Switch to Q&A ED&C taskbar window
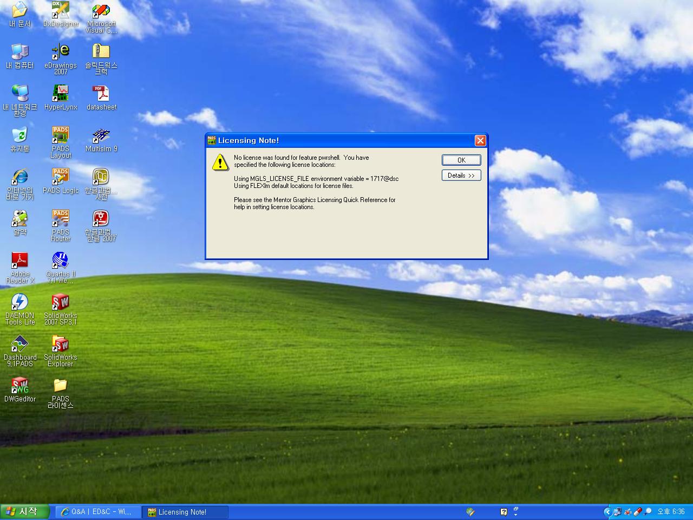The image size is (693, 520). (x=98, y=512)
